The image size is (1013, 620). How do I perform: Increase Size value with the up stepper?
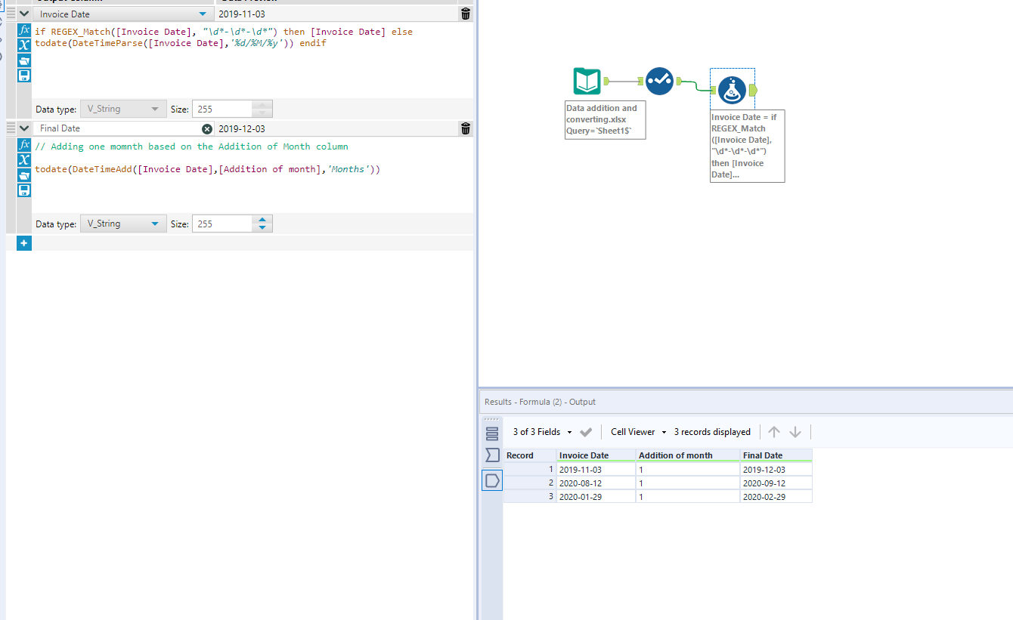pyautogui.click(x=262, y=220)
